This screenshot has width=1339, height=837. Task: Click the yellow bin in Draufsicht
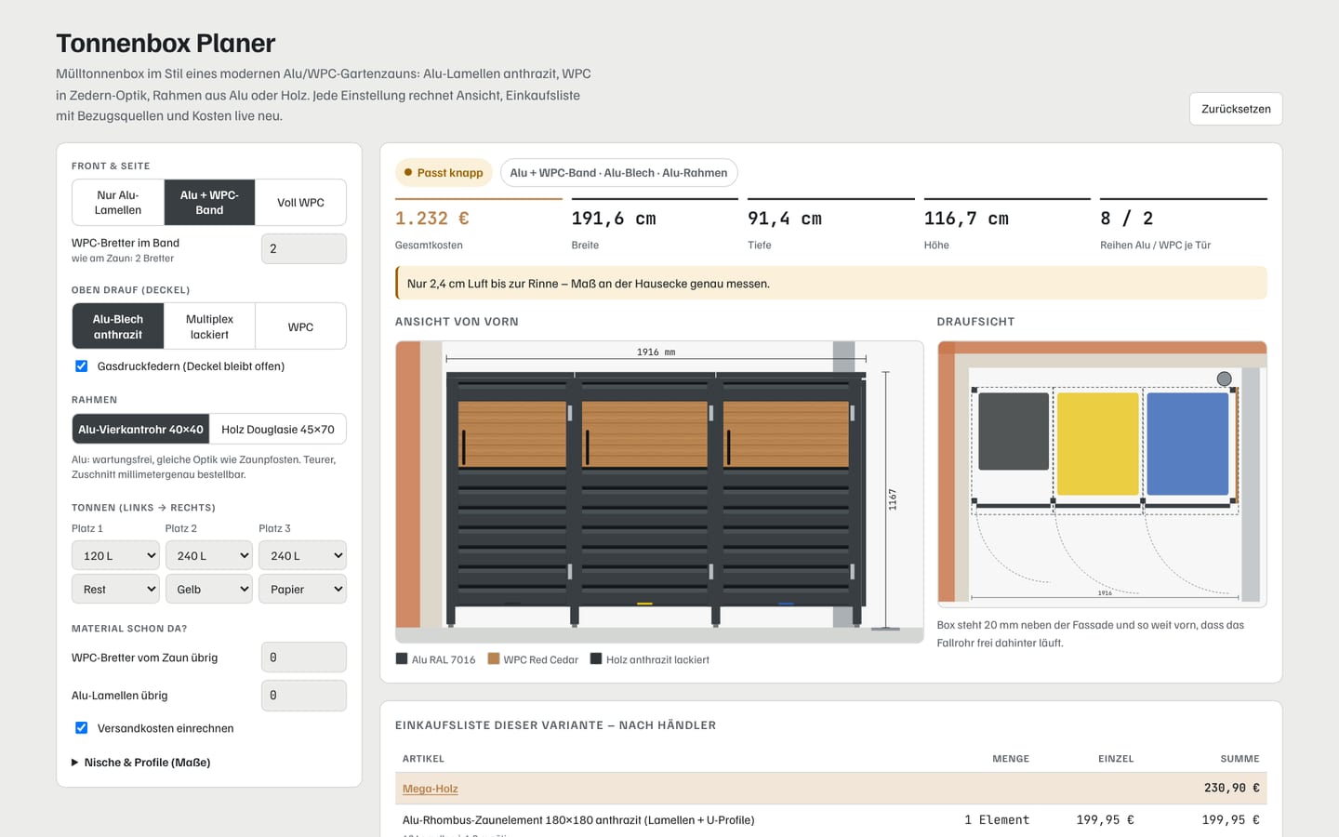pyautogui.click(x=1098, y=444)
